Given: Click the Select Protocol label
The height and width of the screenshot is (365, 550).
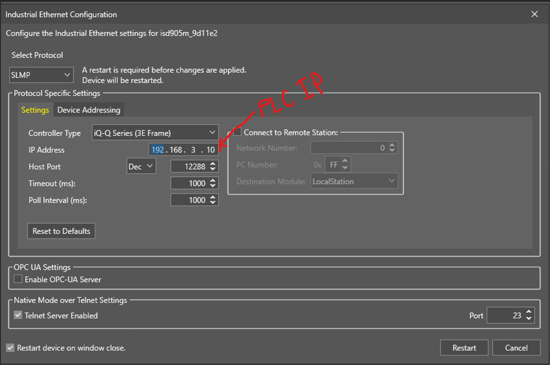Looking at the screenshot, I should point(37,55).
